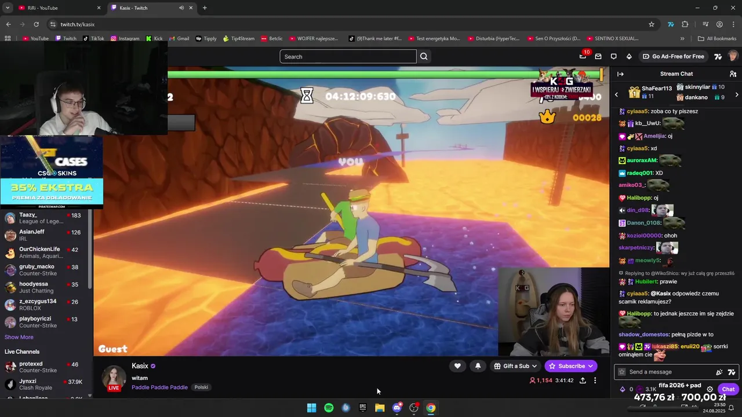Click the search magnifier button
The width and height of the screenshot is (742, 417).
424,56
